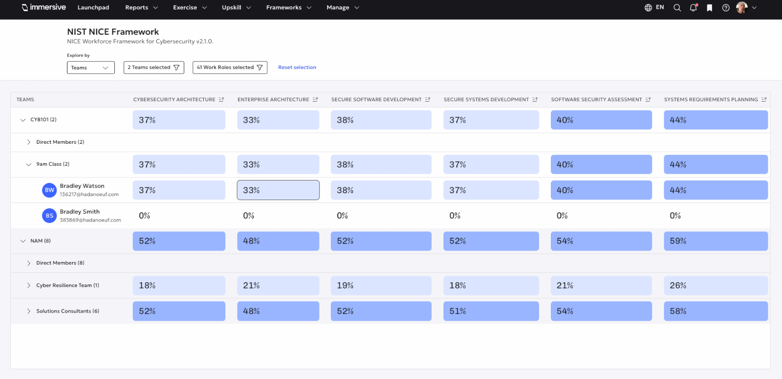Collapse the CYB101 team row
Image resolution: width=782 pixels, height=379 pixels.
[23, 120]
